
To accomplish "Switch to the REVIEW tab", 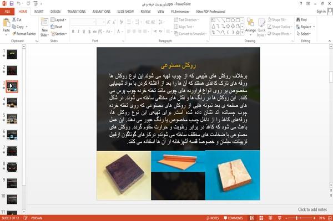I will tap(145, 12).
